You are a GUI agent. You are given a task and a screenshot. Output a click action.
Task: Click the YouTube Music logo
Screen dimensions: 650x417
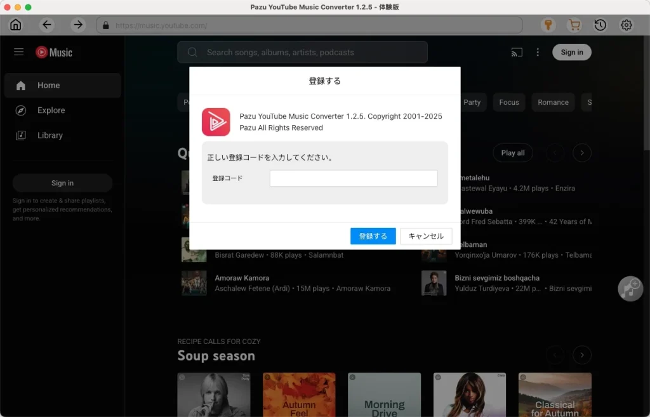(54, 52)
